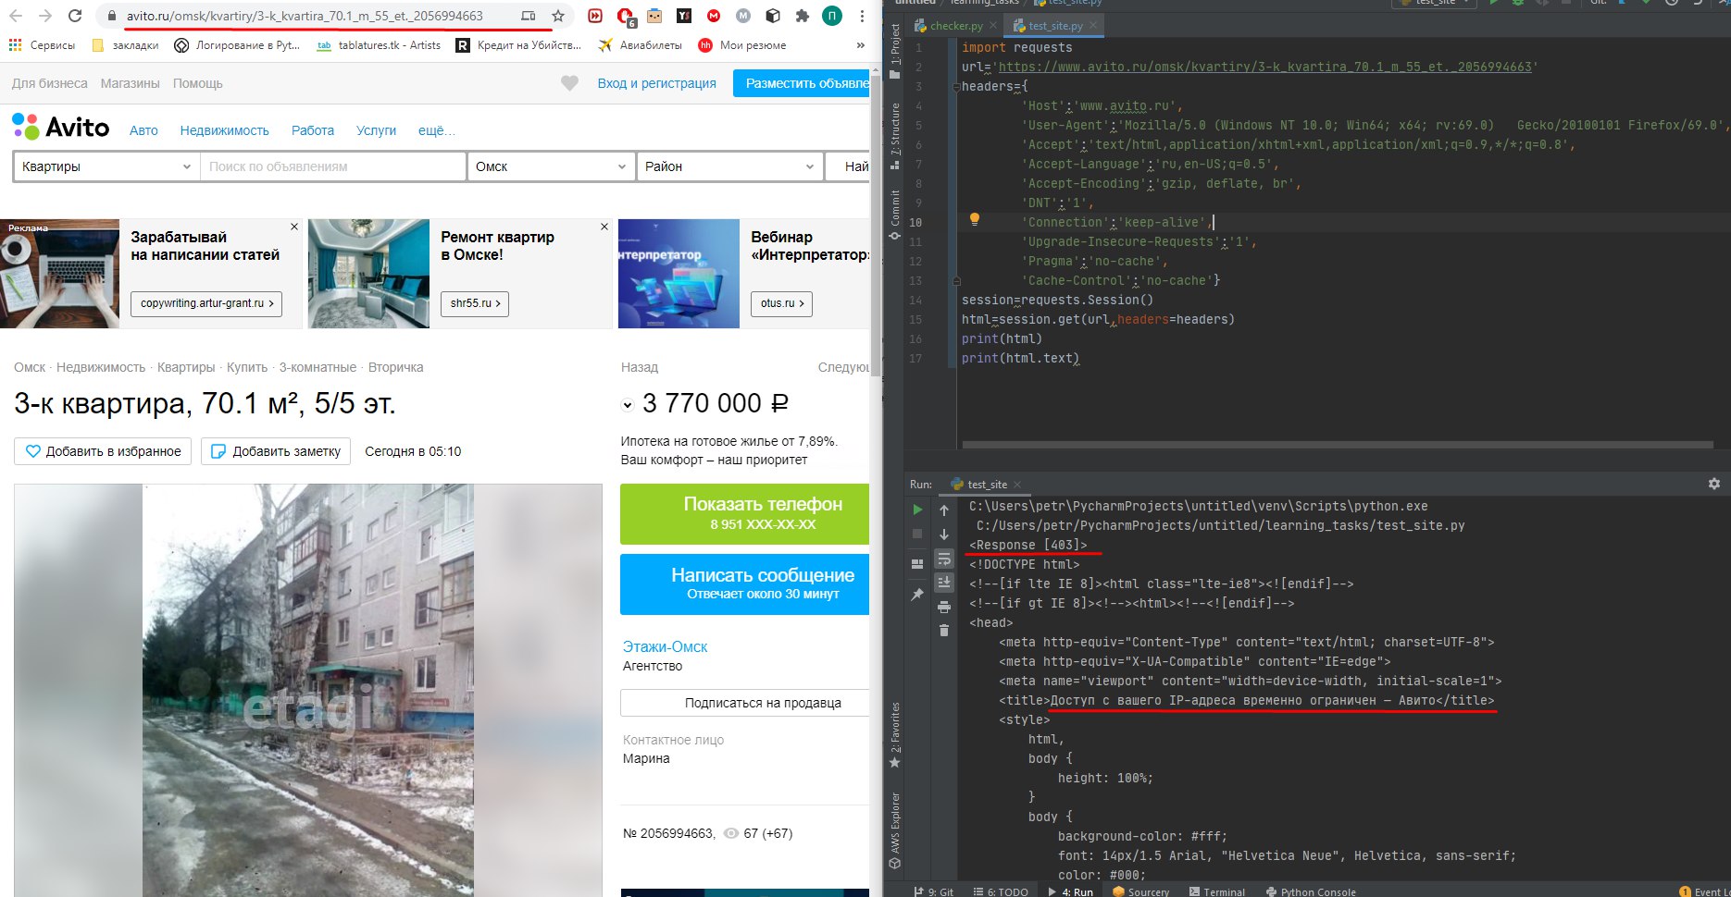Close the test_site Run tab
Image resolution: width=1731 pixels, height=897 pixels.
pos(1017,485)
